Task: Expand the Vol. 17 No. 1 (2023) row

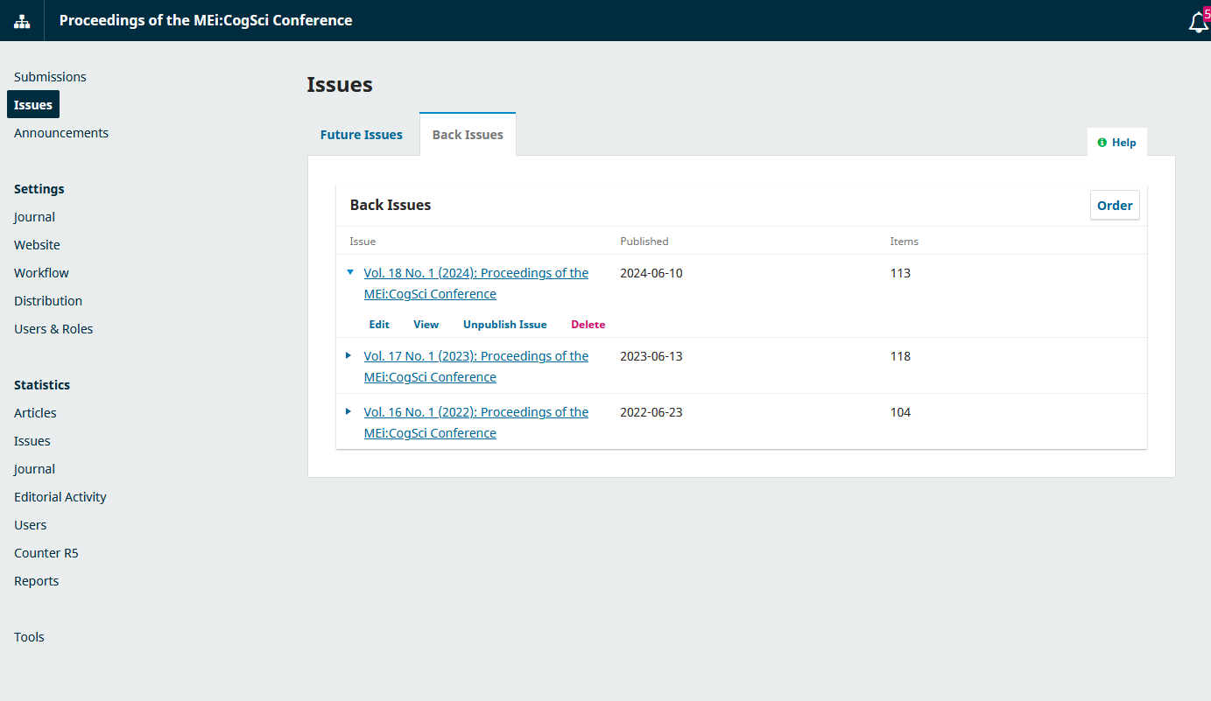Action: coord(349,355)
